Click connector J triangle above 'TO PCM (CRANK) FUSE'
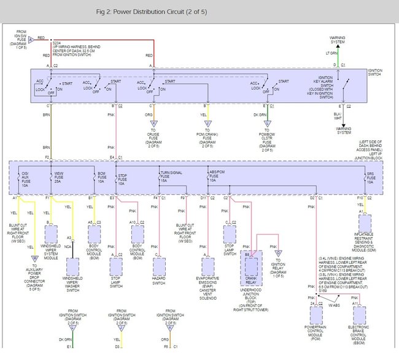 208,124
